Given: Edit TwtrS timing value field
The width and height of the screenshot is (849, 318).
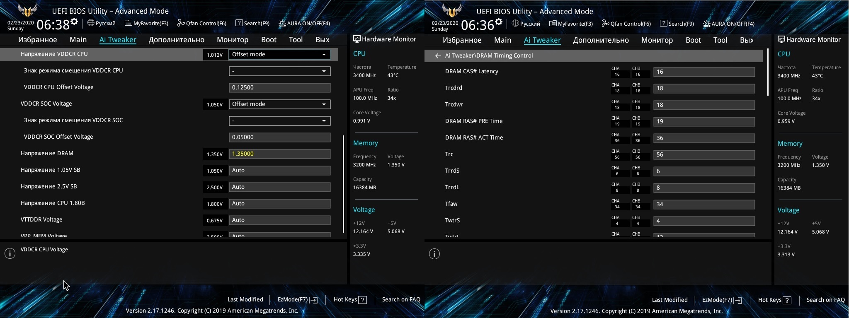Looking at the screenshot, I should tap(704, 221).
